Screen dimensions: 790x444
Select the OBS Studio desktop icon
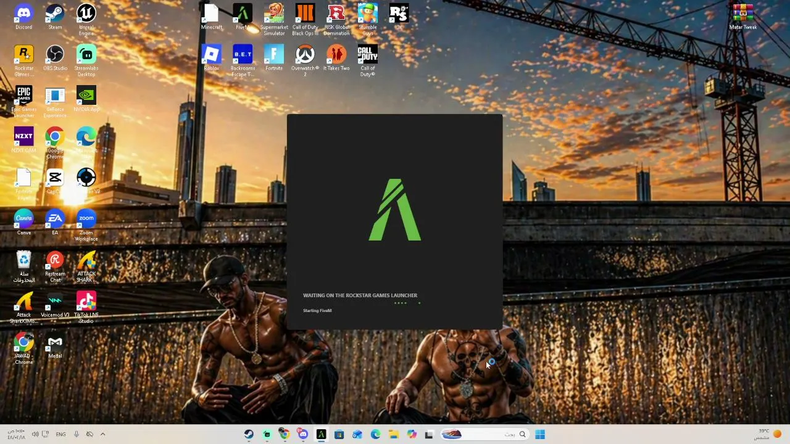pos(55,58)
